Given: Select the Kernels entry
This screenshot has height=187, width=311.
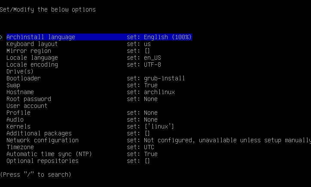Looking at the screenshot, I should pyautogui.click(x=18, y=126).
